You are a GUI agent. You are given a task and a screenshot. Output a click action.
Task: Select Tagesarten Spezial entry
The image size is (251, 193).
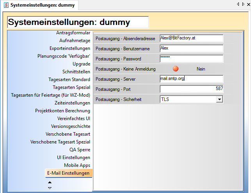(x=71, y=87)
